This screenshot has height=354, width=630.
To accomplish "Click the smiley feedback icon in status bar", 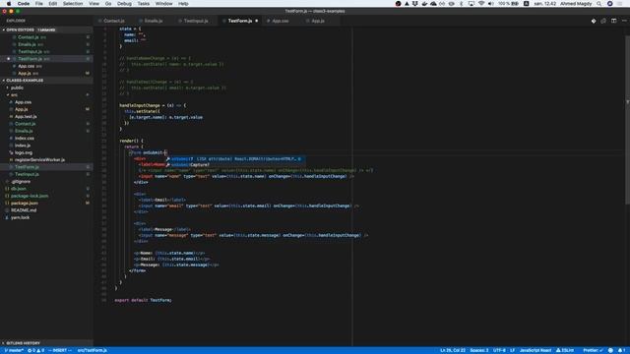I will (x=610, y=350).
